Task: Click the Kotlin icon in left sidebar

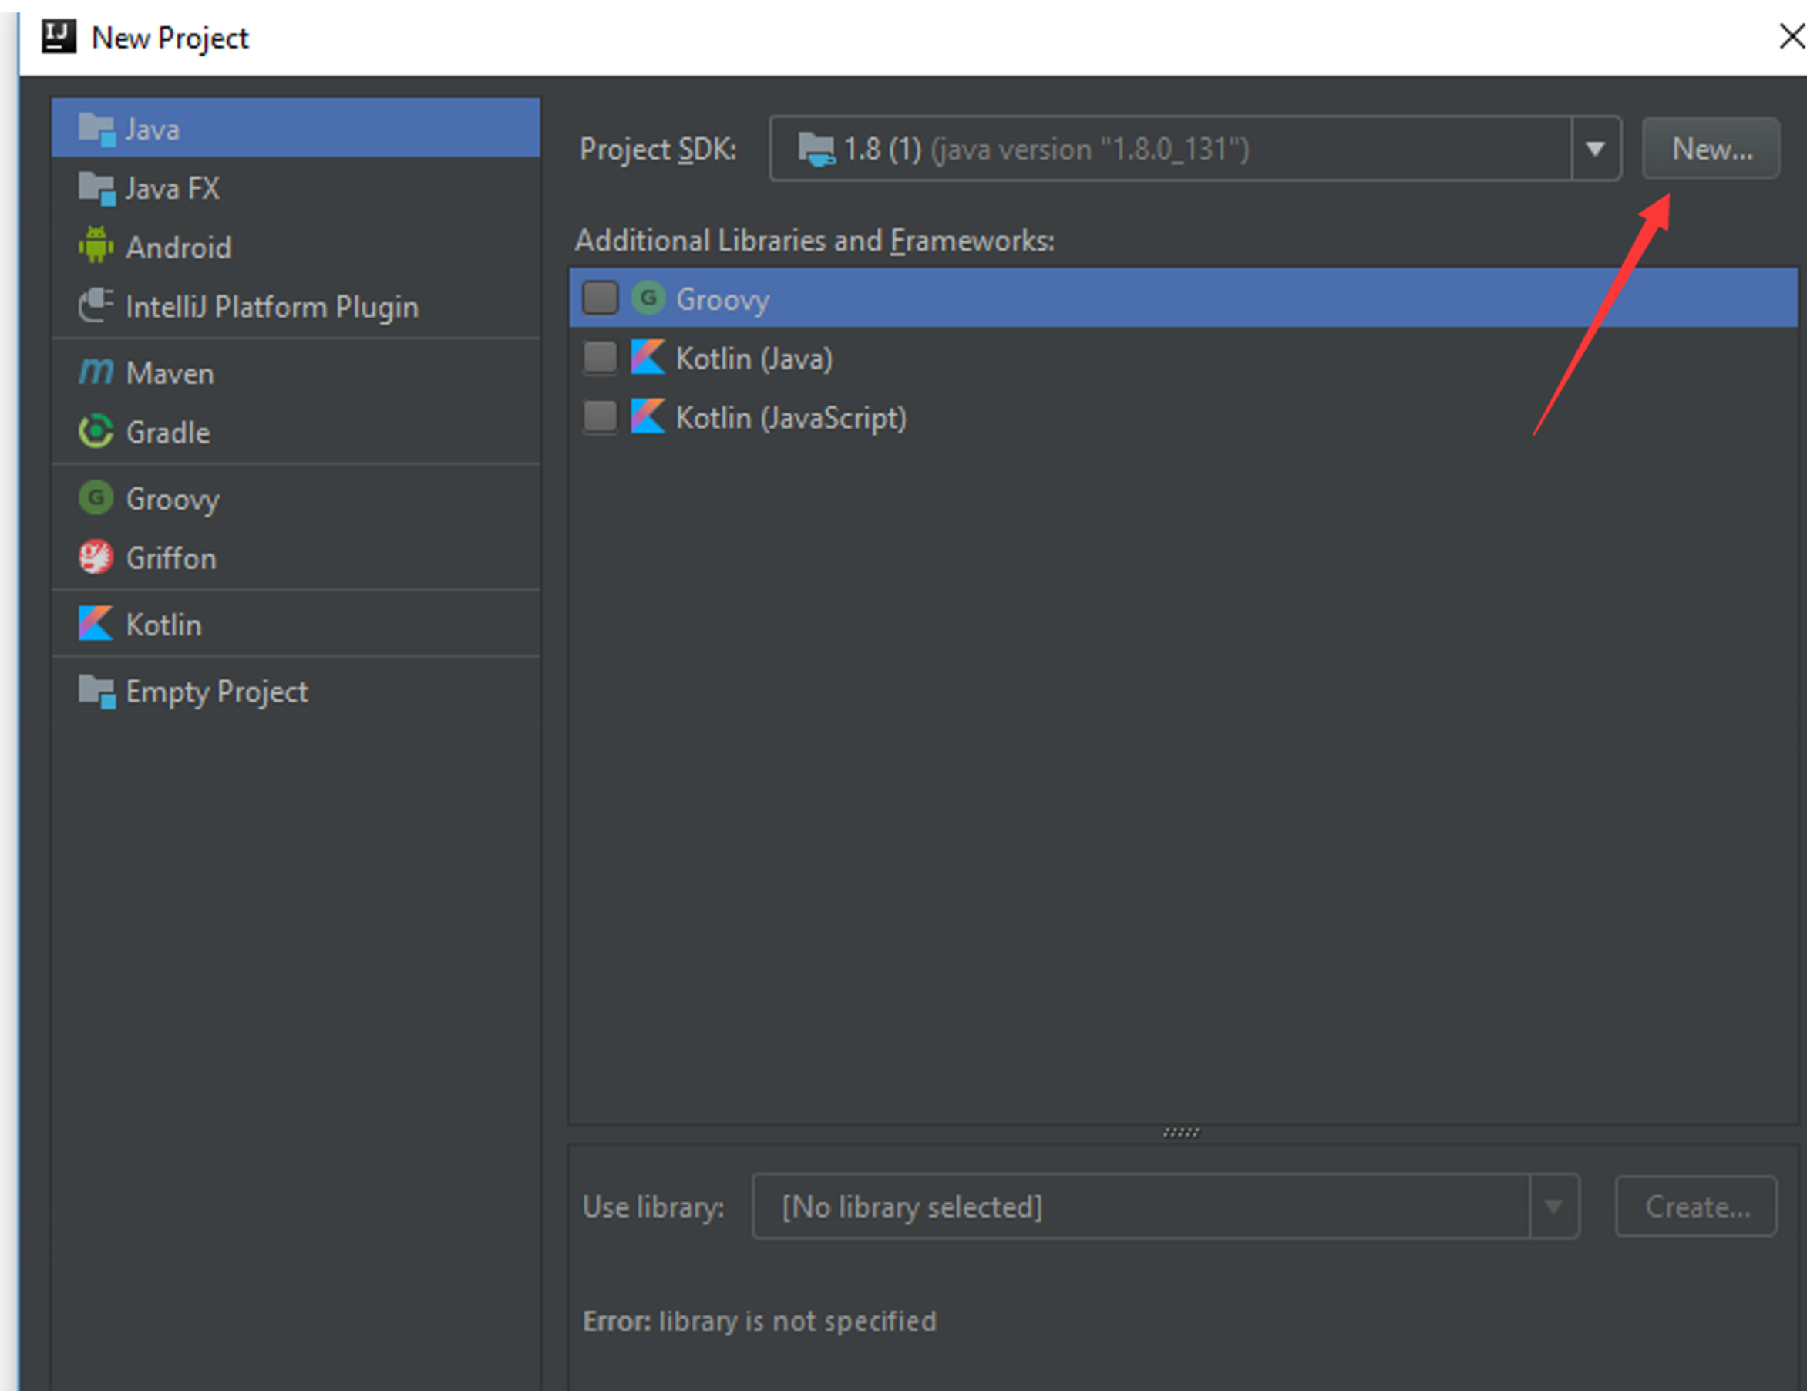Action: (95, 624)
